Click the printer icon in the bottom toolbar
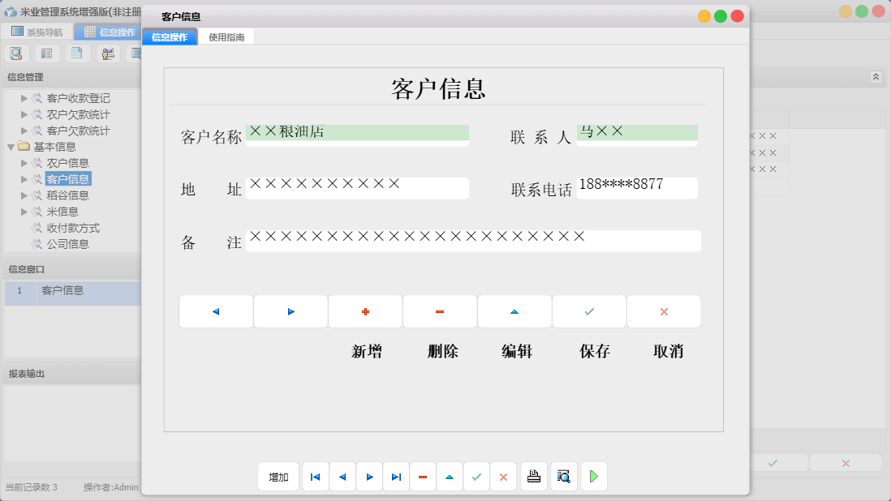This screenshot has height=501, width=891. 534,477
